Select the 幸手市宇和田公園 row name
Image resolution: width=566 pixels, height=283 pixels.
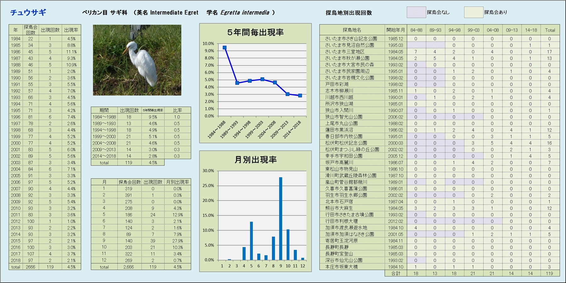pos(344,156)
